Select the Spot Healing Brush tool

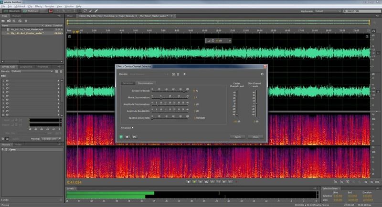coord(96,10)
